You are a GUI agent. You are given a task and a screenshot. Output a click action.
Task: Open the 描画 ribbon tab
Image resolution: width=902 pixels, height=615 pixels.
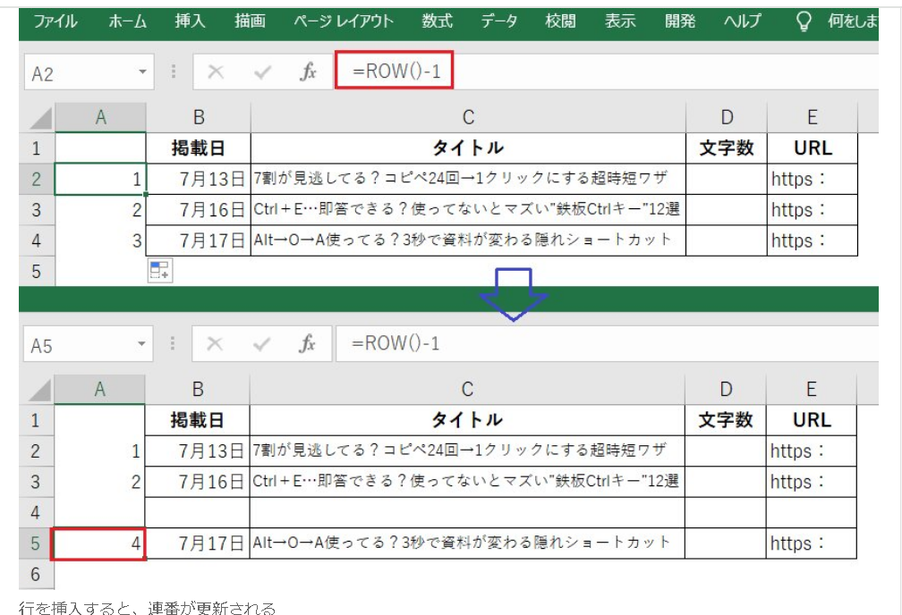tap(250, 21)
